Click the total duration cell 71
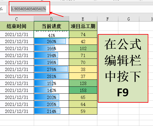This screenshot has width=153, height=126. (x=83, y=55)
